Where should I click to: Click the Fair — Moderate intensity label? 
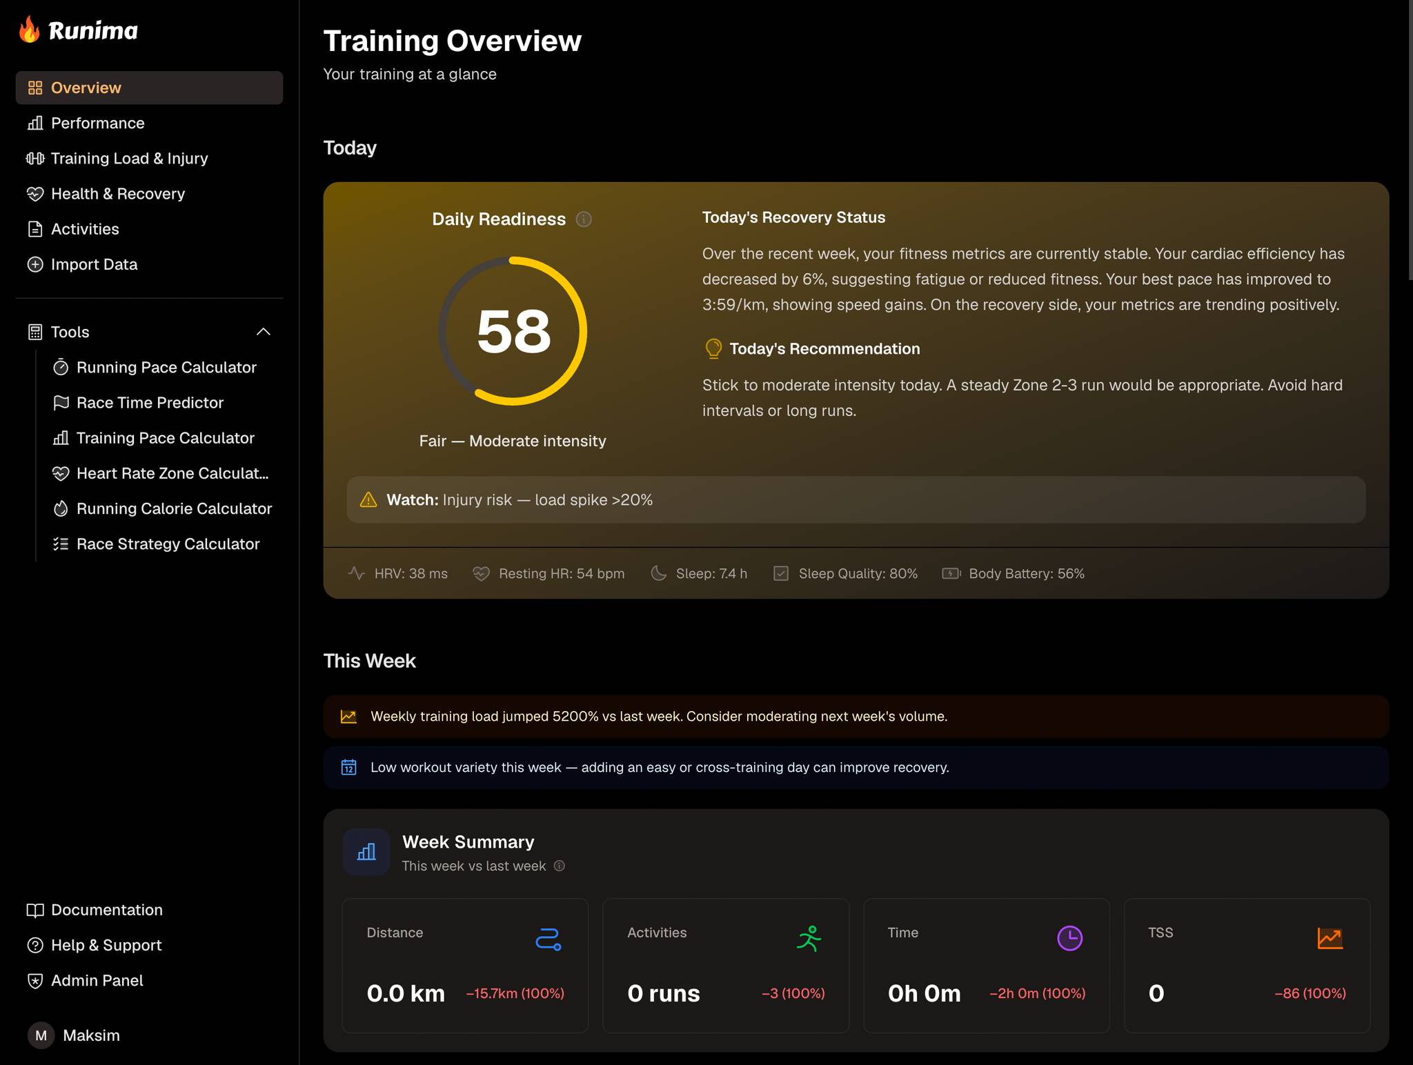point(513,441)
